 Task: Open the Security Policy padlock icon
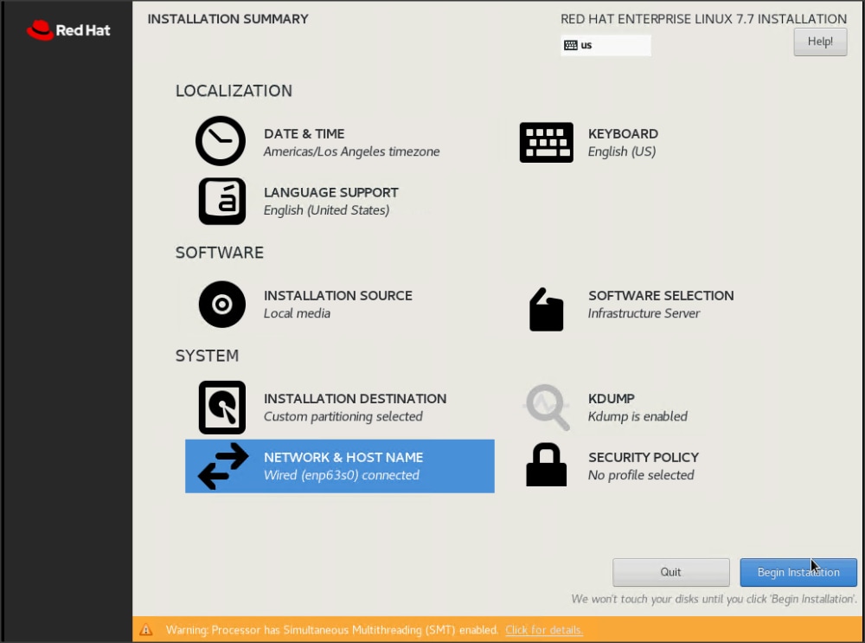point(546,465)
